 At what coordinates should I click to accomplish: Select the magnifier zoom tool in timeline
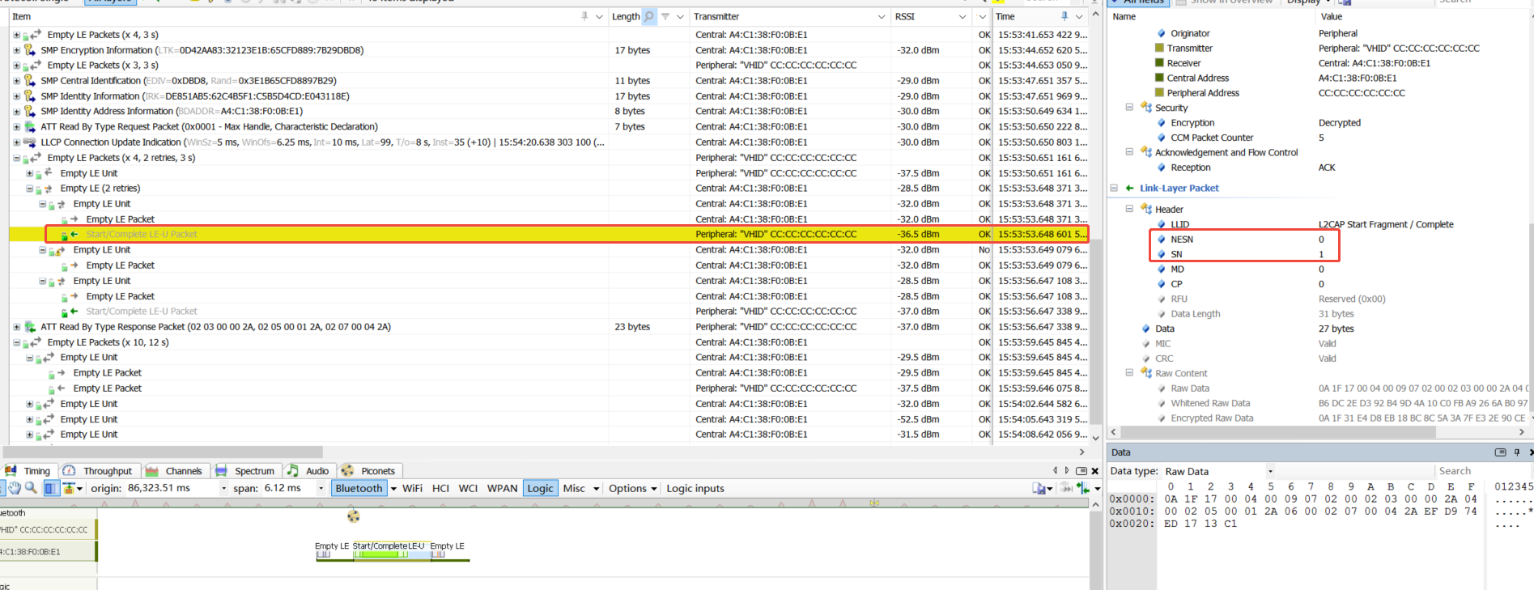tap(31, 488)
